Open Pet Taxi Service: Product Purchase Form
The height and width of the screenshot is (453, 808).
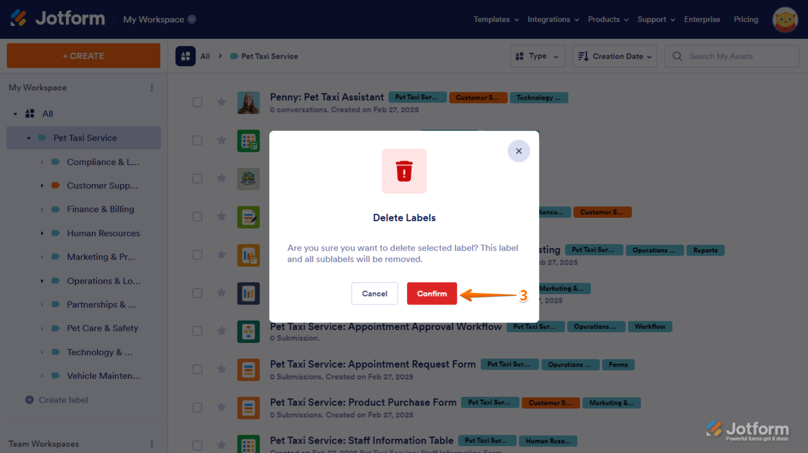[363, 402]
